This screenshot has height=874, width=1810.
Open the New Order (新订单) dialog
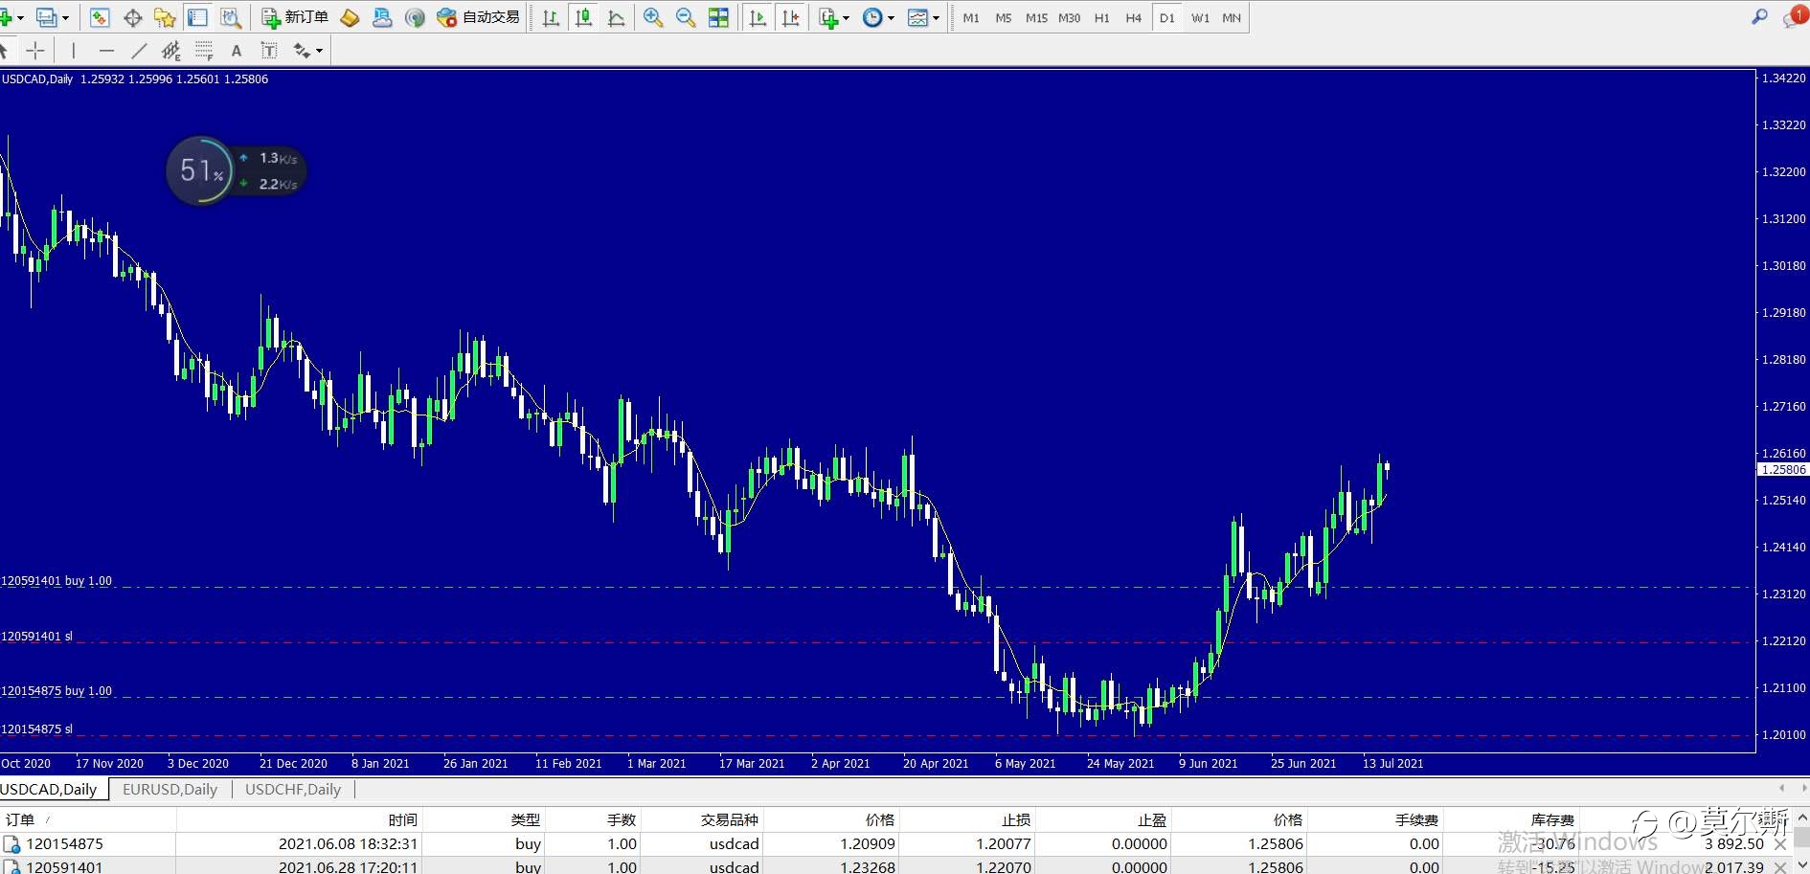click(295, 17)
